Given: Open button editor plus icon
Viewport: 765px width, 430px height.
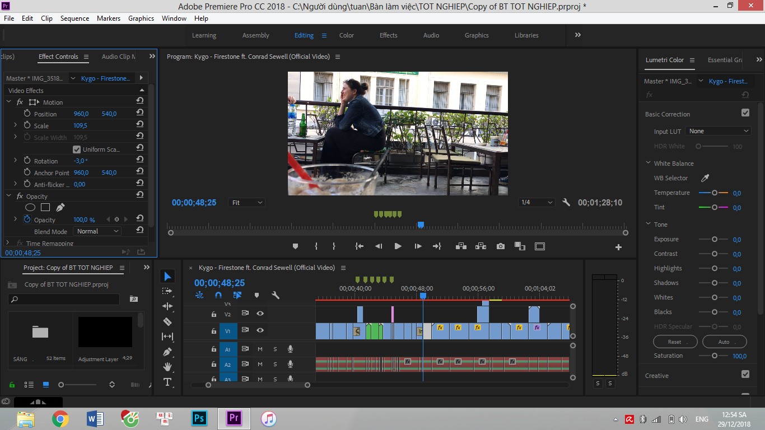Looking at the screenshot, I should pos(619,247).
